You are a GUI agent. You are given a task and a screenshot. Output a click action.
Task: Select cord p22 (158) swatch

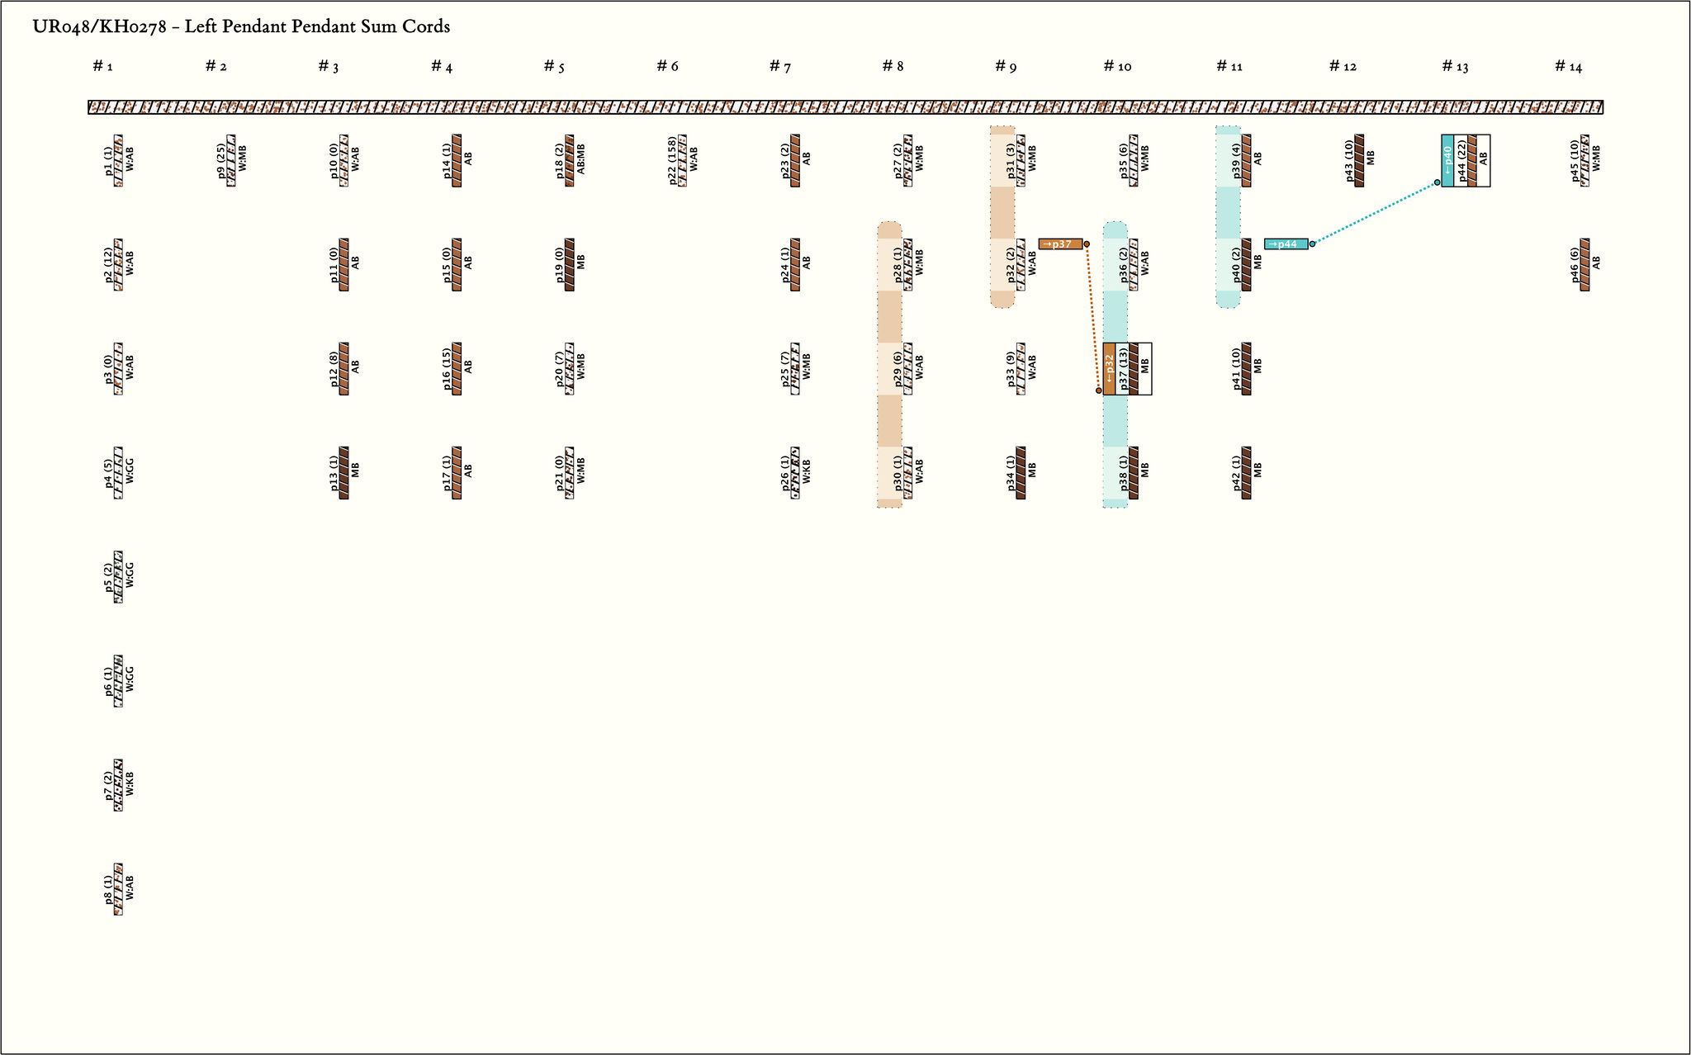click(683, 161)
